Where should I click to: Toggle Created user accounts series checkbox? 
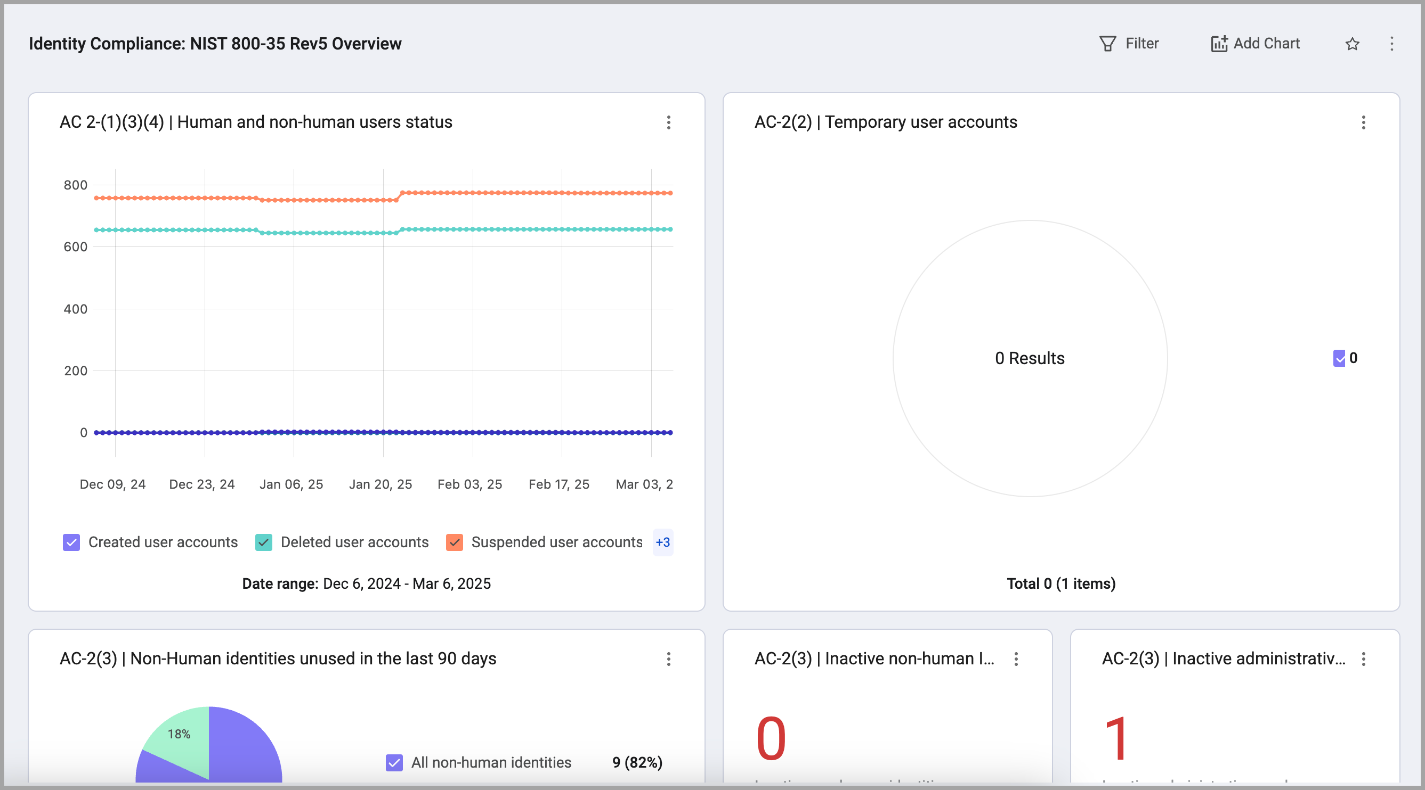click(x=71, y=542)
